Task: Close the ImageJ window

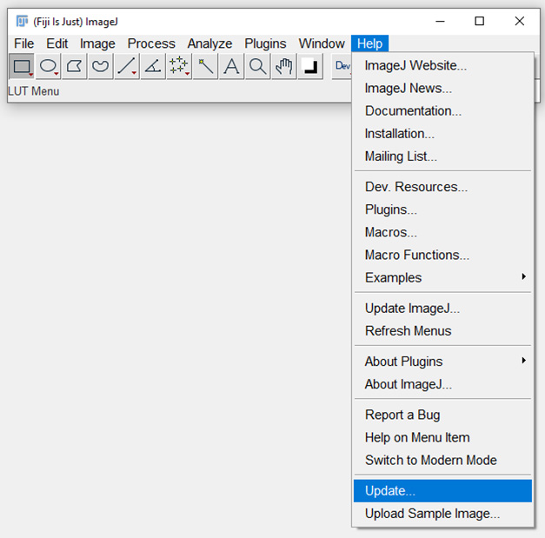Action: pos(519,21)
